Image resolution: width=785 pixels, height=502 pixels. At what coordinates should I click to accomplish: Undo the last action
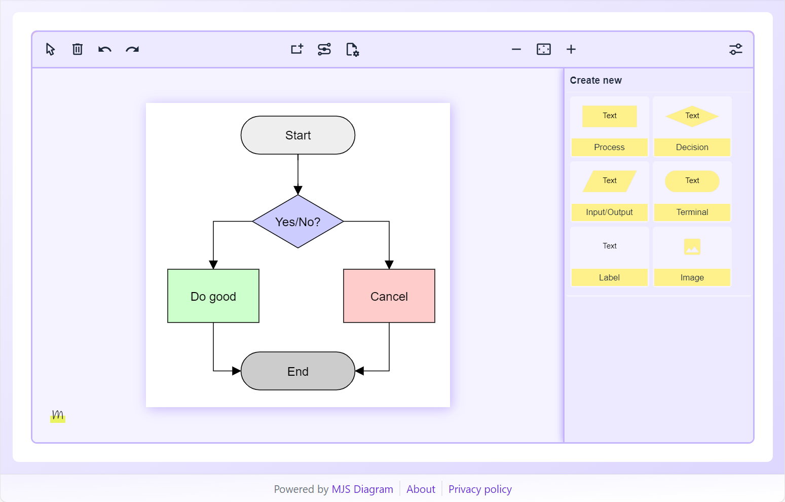pos(105,49)
